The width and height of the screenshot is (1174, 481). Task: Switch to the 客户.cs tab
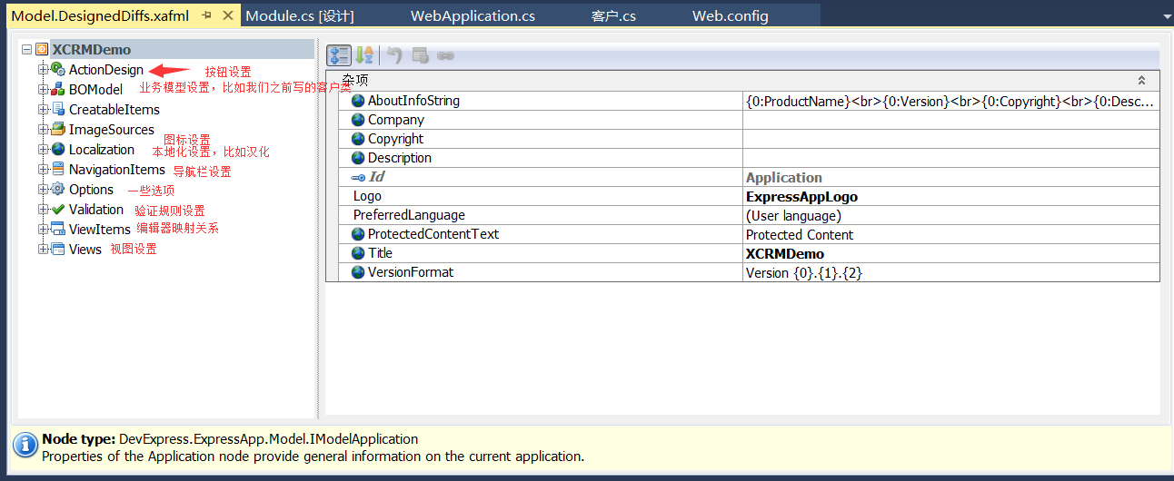(x=613, y=15)
